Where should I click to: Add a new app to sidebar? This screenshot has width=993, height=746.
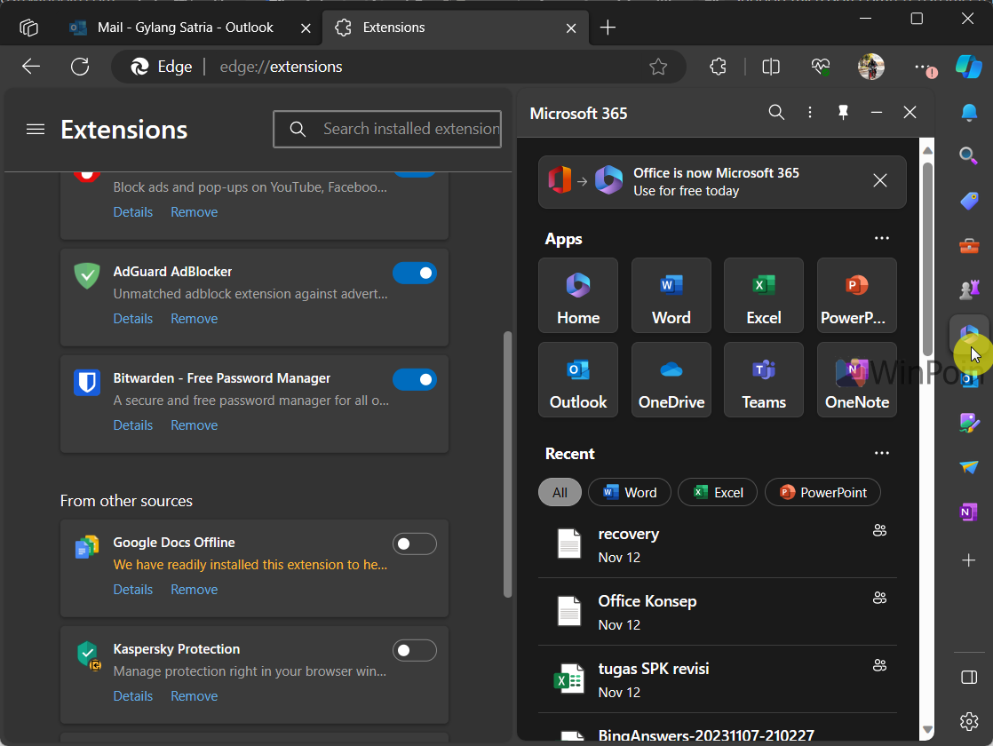point(969,560)
